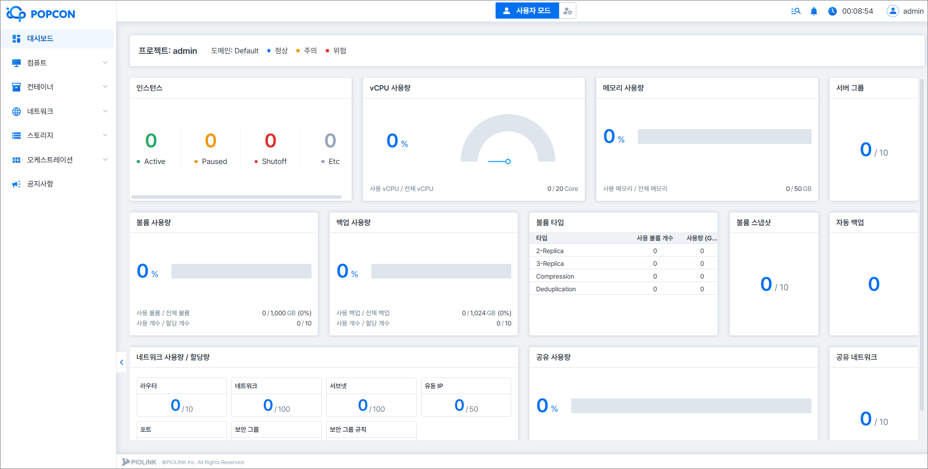Screen dimensions: 928x469
Task: Click the POPCON logo icon
Action: [16, 14]
